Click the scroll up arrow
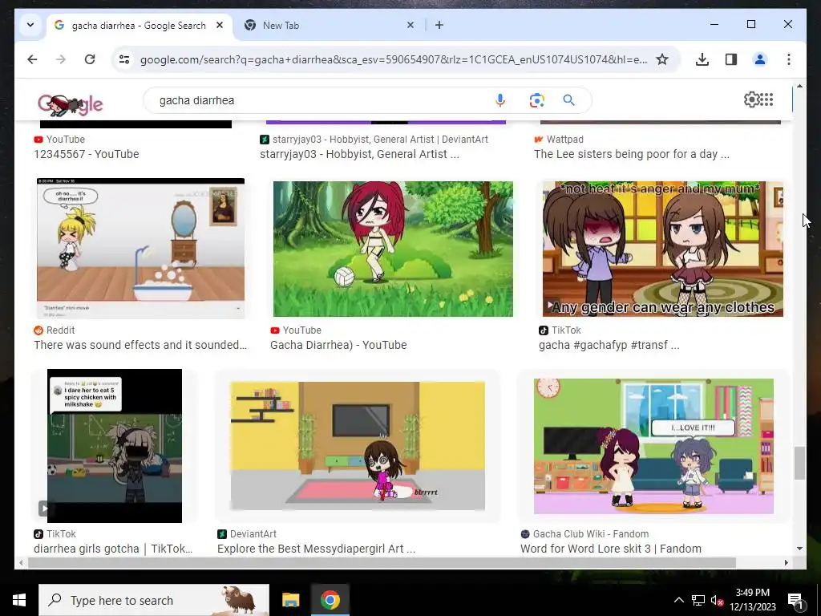 [799, 85]
